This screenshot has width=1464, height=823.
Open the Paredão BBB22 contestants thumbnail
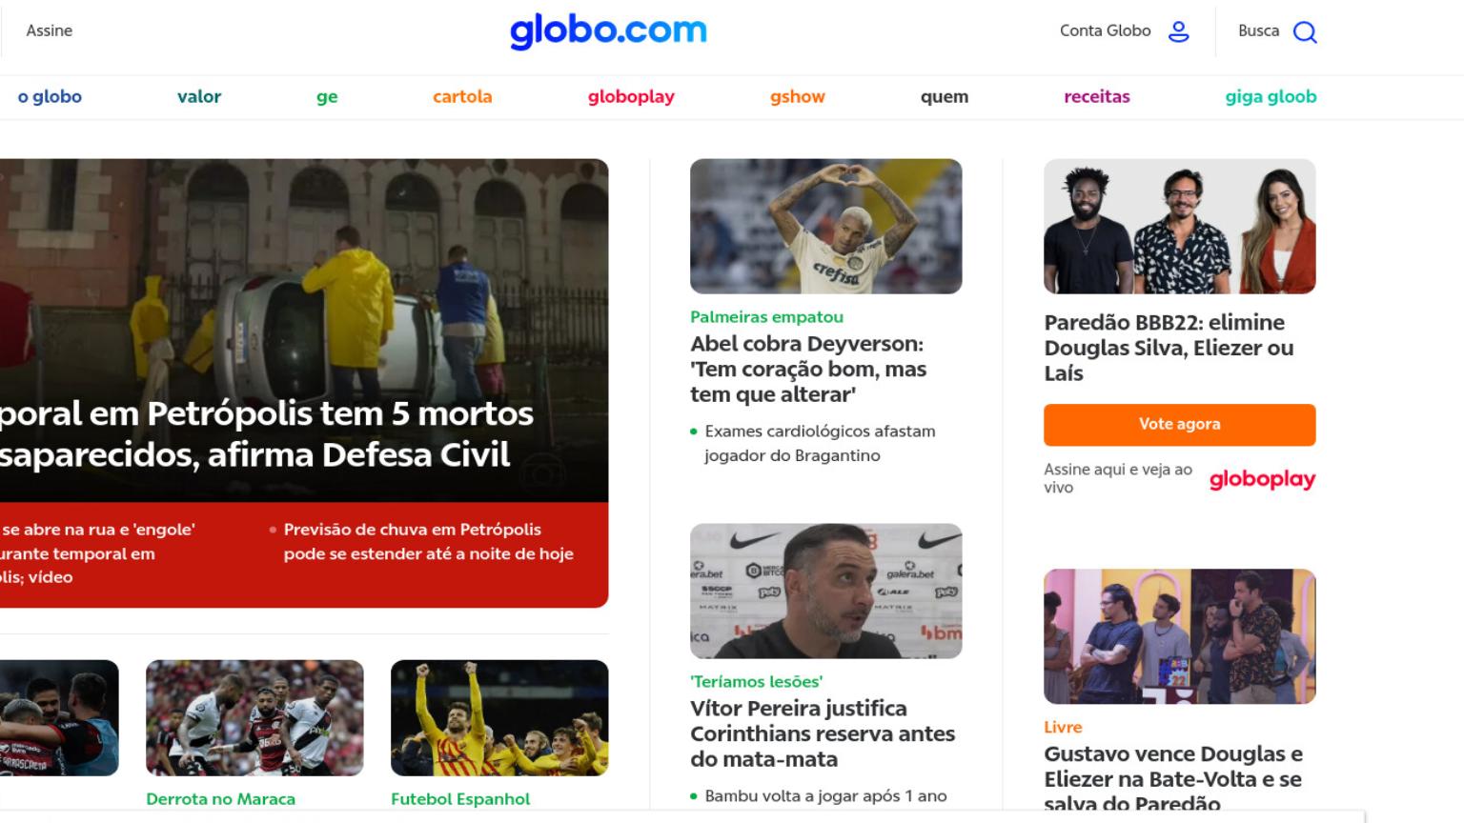pyautogui.click(x=1179, y=227)
